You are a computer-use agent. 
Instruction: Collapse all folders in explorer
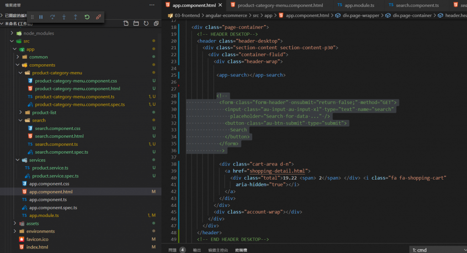point(156,23)
